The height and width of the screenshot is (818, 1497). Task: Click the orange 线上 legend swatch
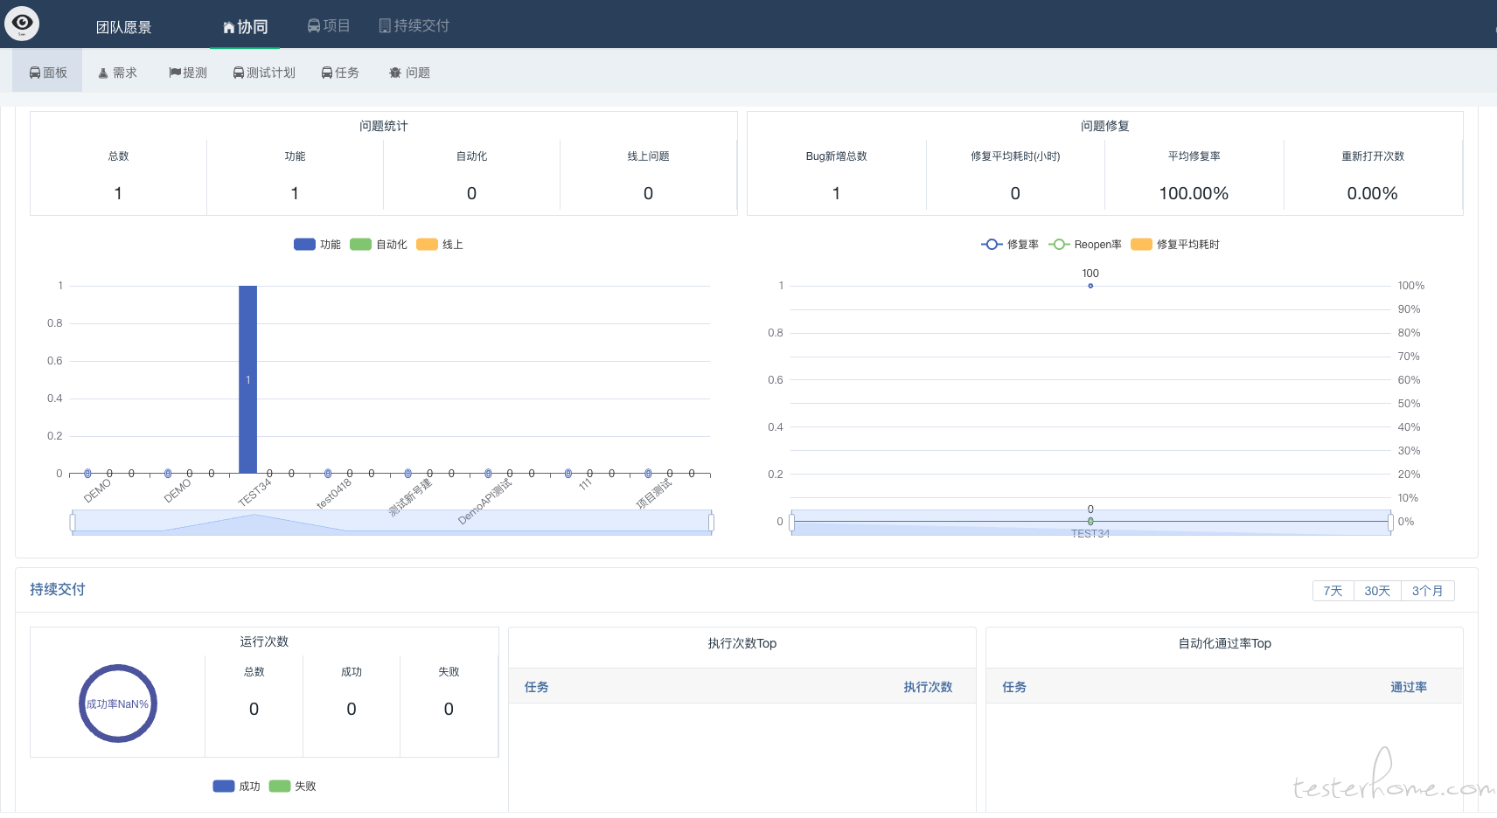point(427,245)
